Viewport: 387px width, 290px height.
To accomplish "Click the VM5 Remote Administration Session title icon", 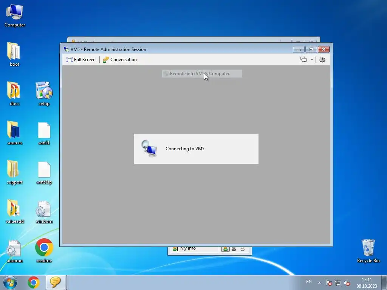I will [66, 49].
